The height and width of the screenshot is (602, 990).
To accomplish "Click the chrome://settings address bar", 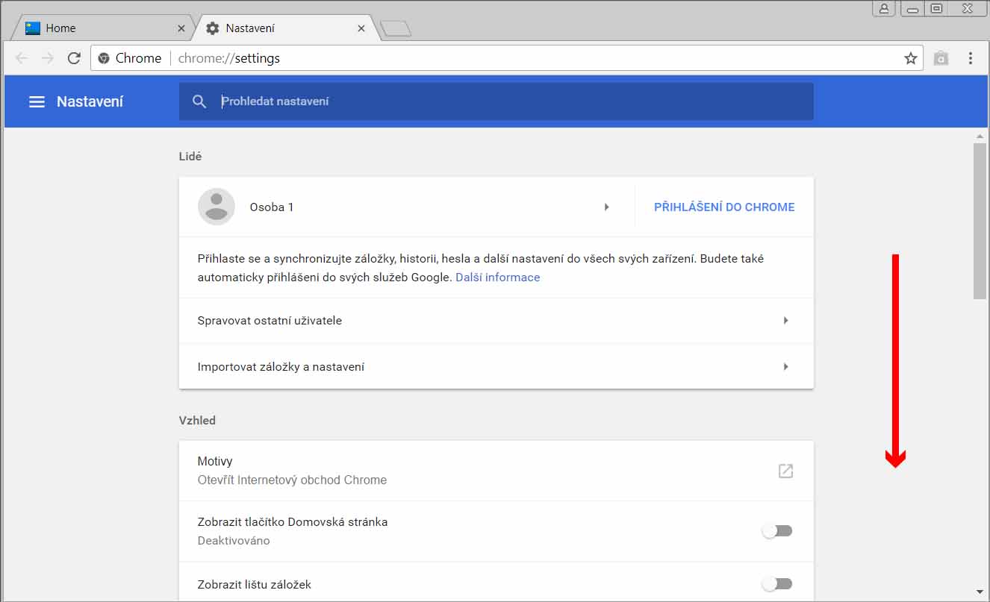I will (x=508, y=58).
